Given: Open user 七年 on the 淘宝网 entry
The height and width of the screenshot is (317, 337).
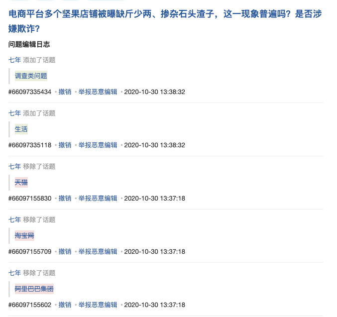Looking at the screenshot, I should [14, 219].
